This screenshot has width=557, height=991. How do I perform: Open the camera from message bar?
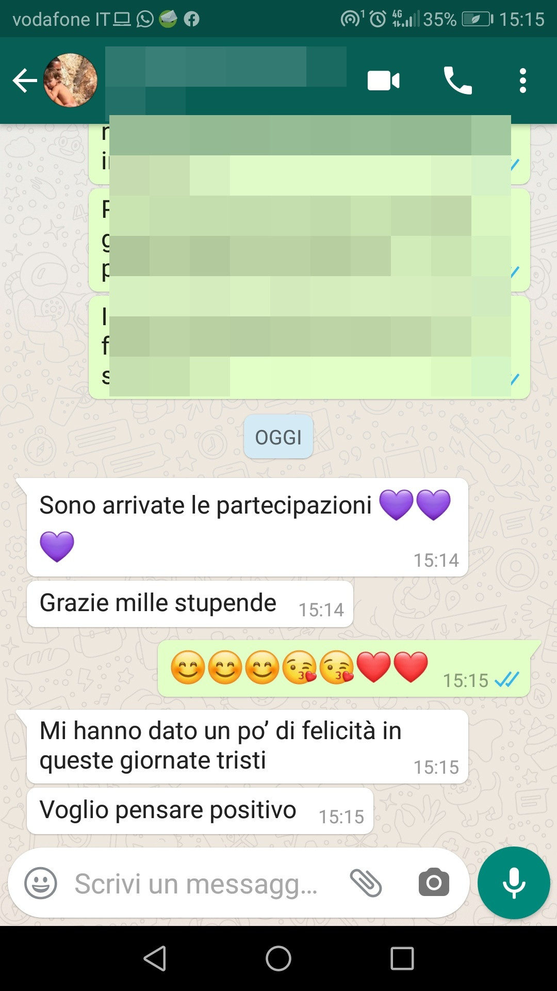[434, 883]
